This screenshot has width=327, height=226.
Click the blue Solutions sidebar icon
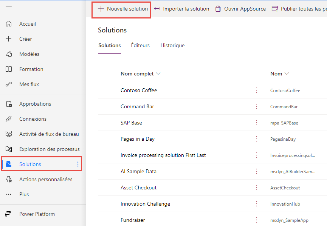click(x=9, y=164)
